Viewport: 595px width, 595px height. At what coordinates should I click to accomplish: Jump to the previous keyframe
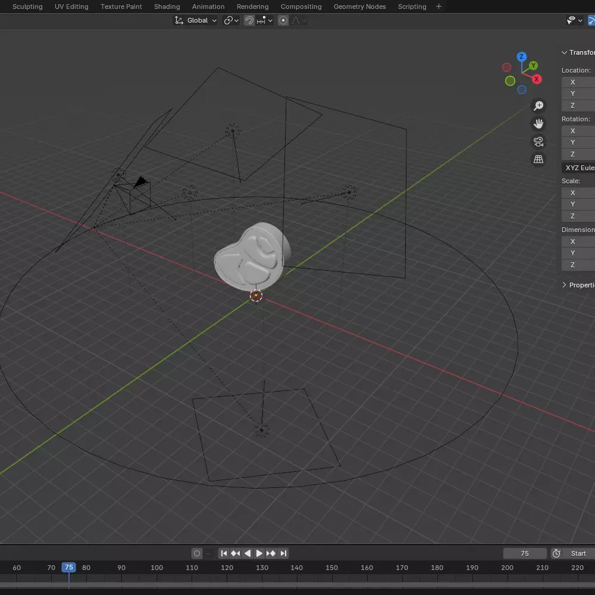[x=236, y=553]
